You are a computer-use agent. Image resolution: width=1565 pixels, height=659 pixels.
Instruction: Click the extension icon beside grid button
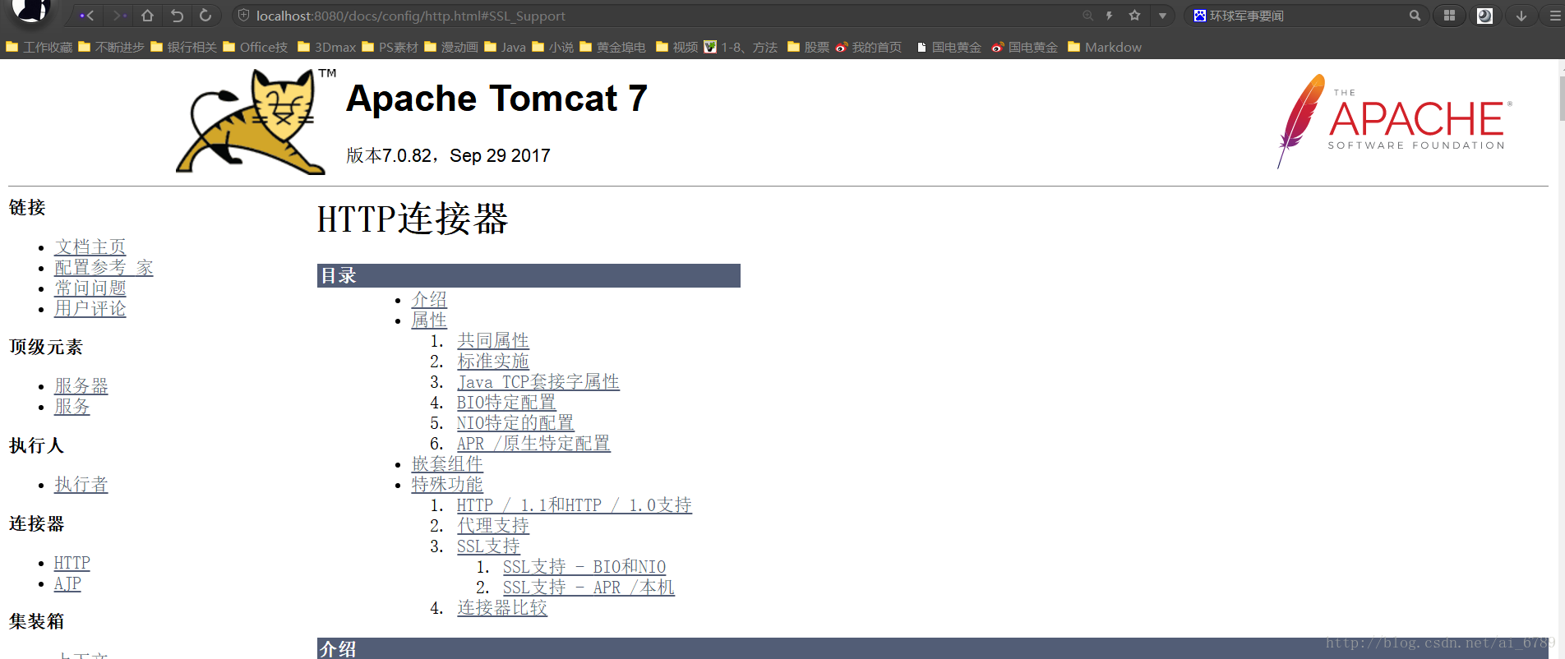1484,16
